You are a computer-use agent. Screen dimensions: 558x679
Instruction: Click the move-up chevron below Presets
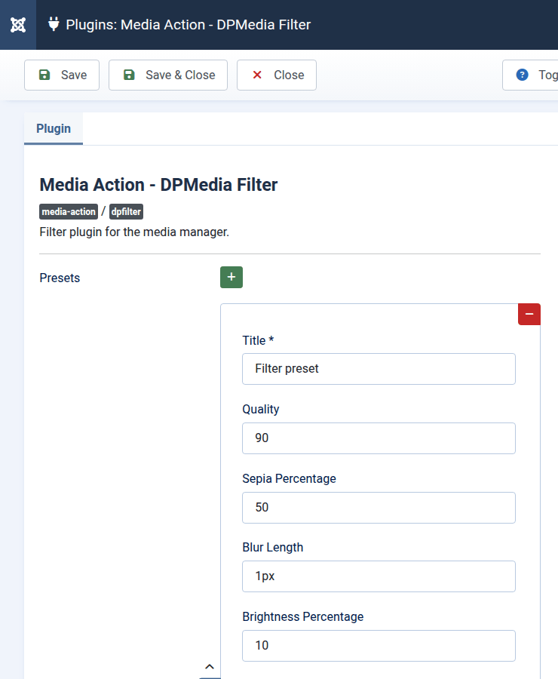pos(210,667)
